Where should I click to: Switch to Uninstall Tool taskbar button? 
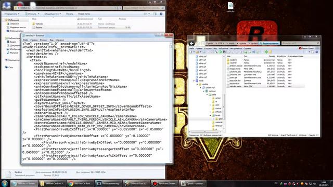point(136,183)
